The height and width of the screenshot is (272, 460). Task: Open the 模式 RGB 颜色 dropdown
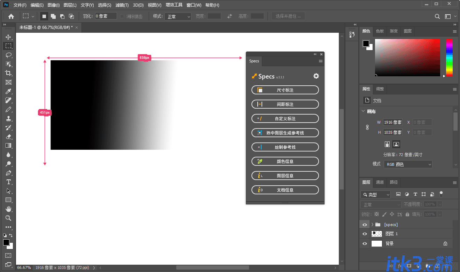coord(408,164)
